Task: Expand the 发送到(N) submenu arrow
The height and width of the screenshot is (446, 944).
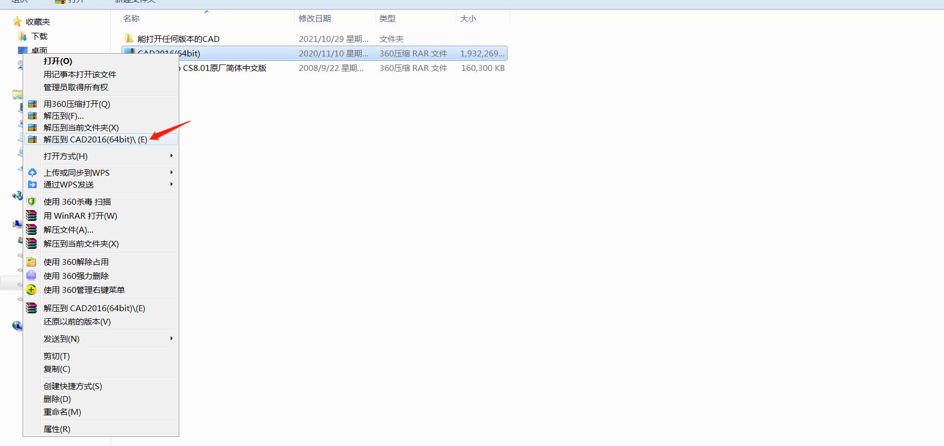Action: (x=171, y=339)
